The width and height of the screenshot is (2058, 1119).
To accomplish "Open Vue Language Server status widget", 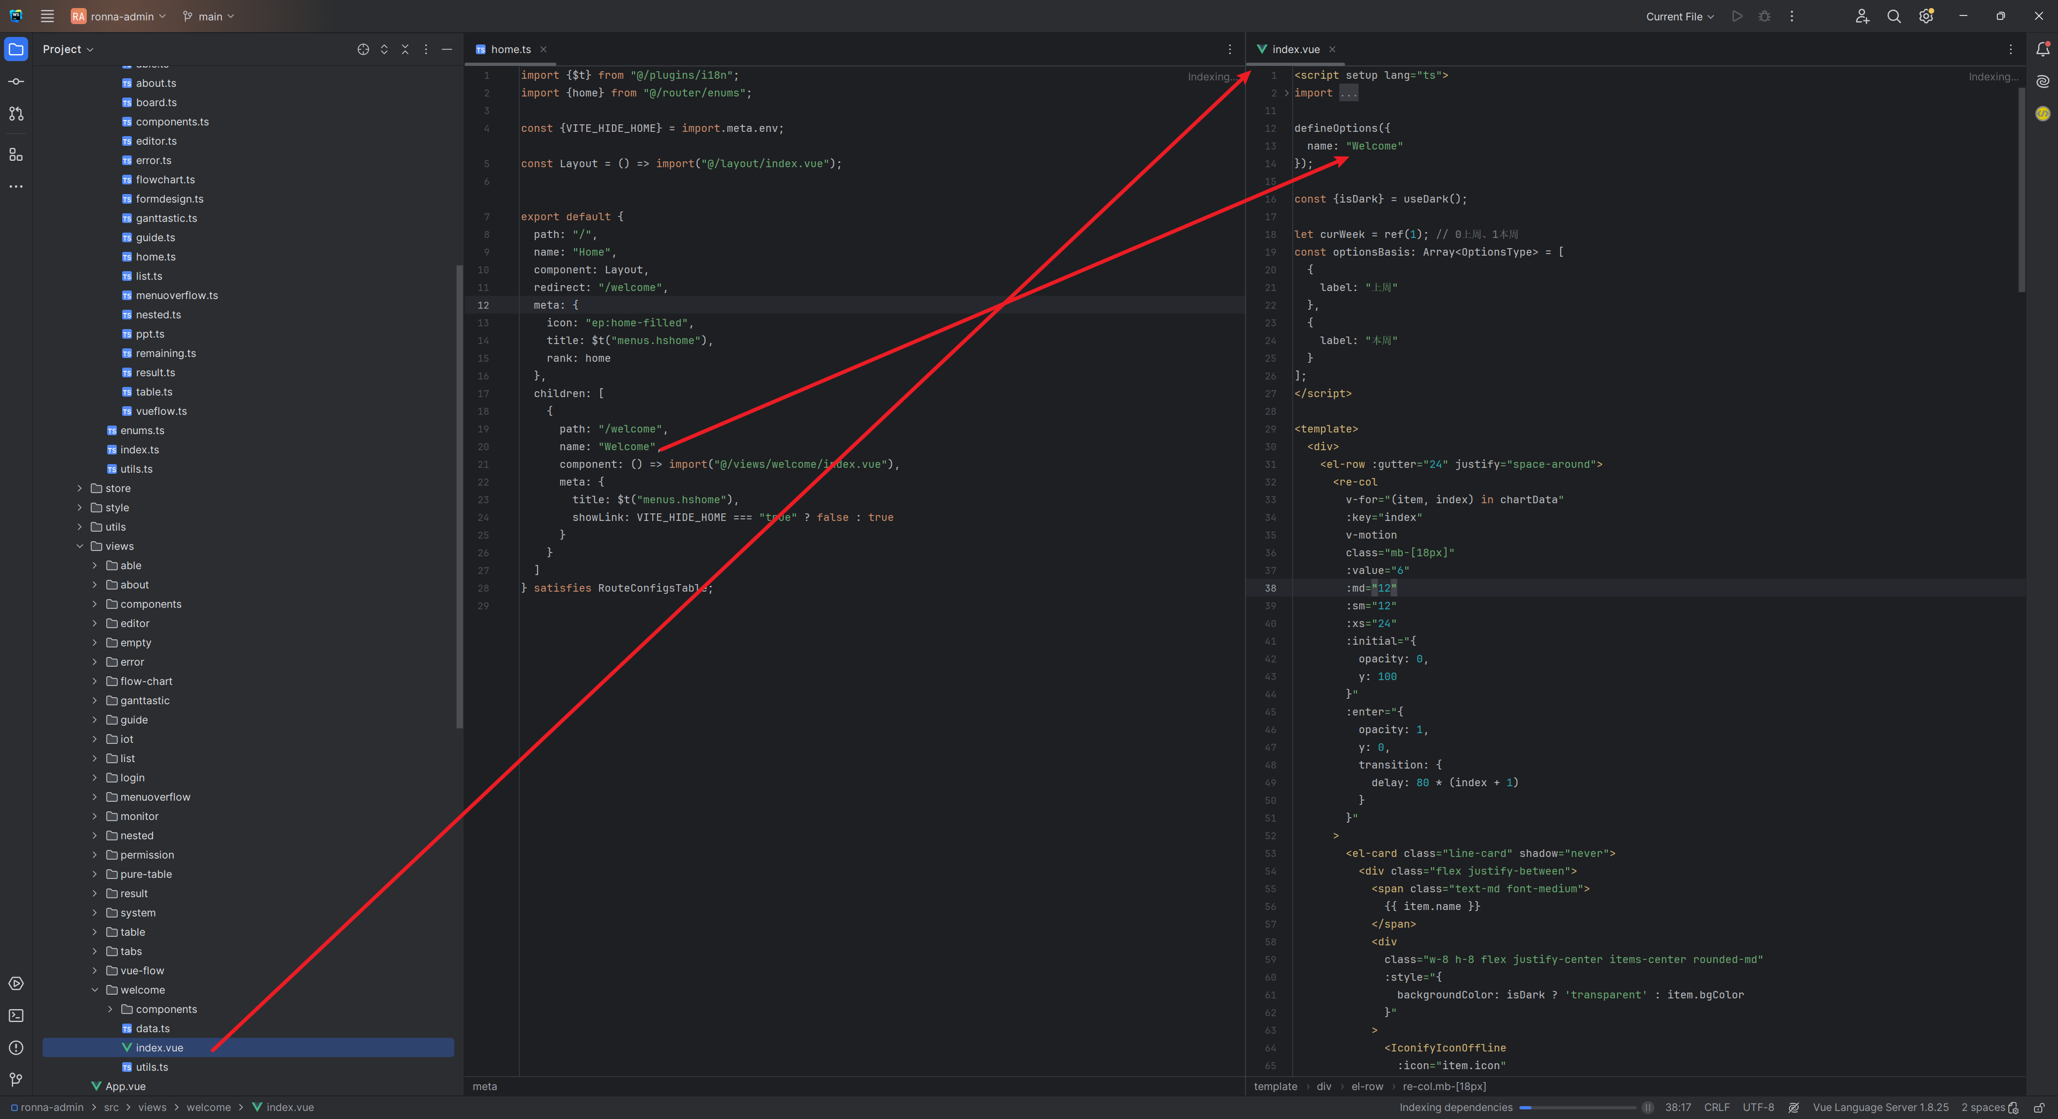I will [1880, 1107].
